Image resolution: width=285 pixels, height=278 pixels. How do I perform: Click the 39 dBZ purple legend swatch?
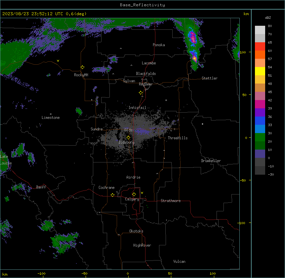click(260, 112)
